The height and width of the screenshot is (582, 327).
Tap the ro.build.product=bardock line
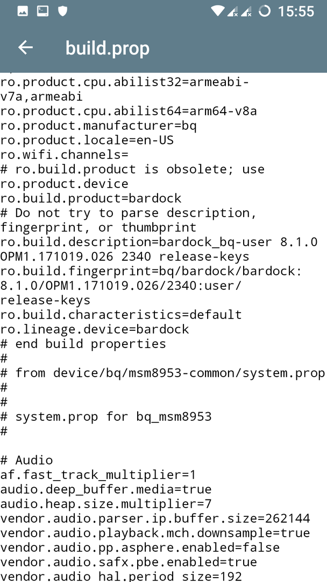(x=91, y=198)
